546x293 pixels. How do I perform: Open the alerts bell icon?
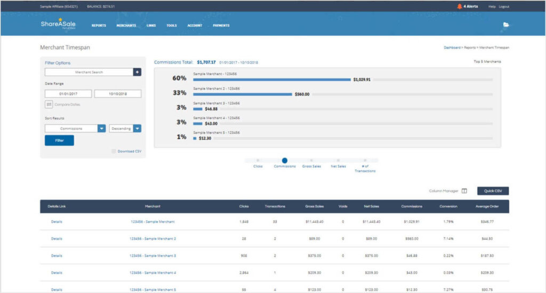click(x=459, y=6)
